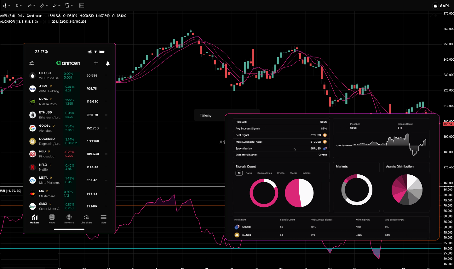Select the XAUUSD row in the table
This screenshot has width=454, height=269.
[331, 235]
